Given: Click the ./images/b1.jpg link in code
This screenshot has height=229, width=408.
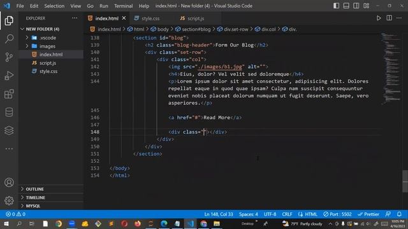Looking at the screenshot, I should coord(220,67).
